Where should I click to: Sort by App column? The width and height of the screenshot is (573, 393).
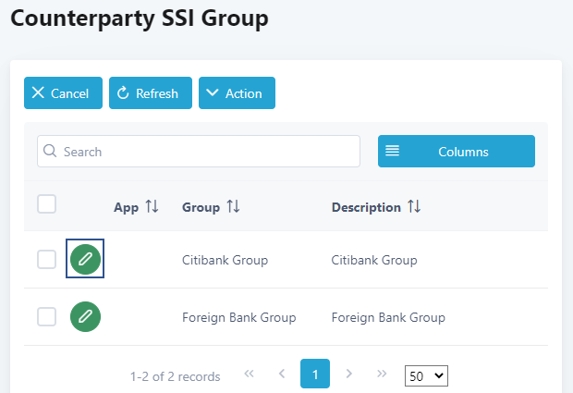152,207
